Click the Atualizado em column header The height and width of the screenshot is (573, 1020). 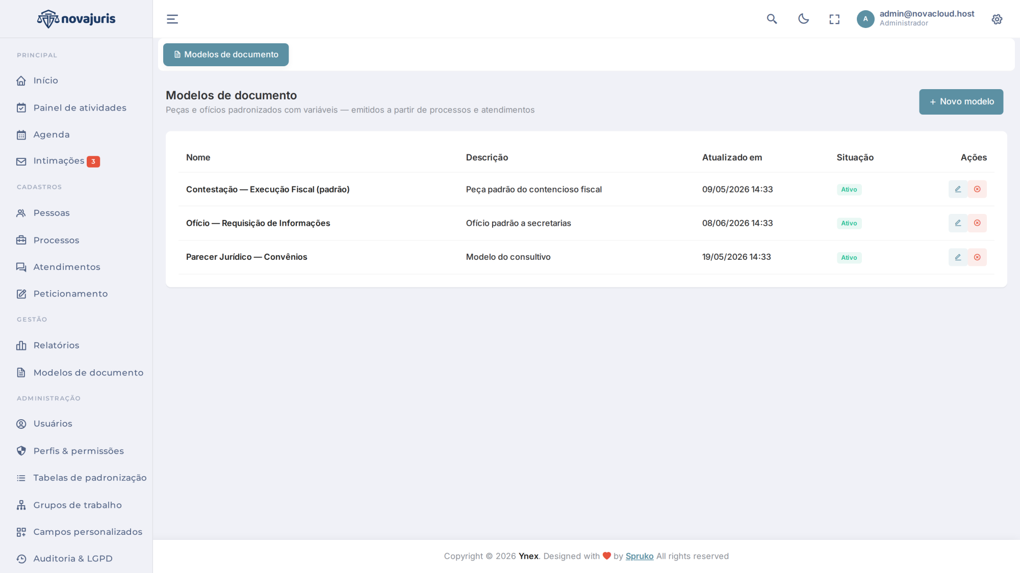click(x=732, y=157)
